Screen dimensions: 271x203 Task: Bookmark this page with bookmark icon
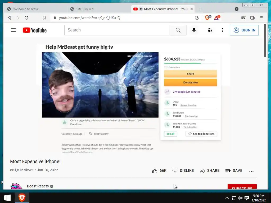tap(44, 18)
